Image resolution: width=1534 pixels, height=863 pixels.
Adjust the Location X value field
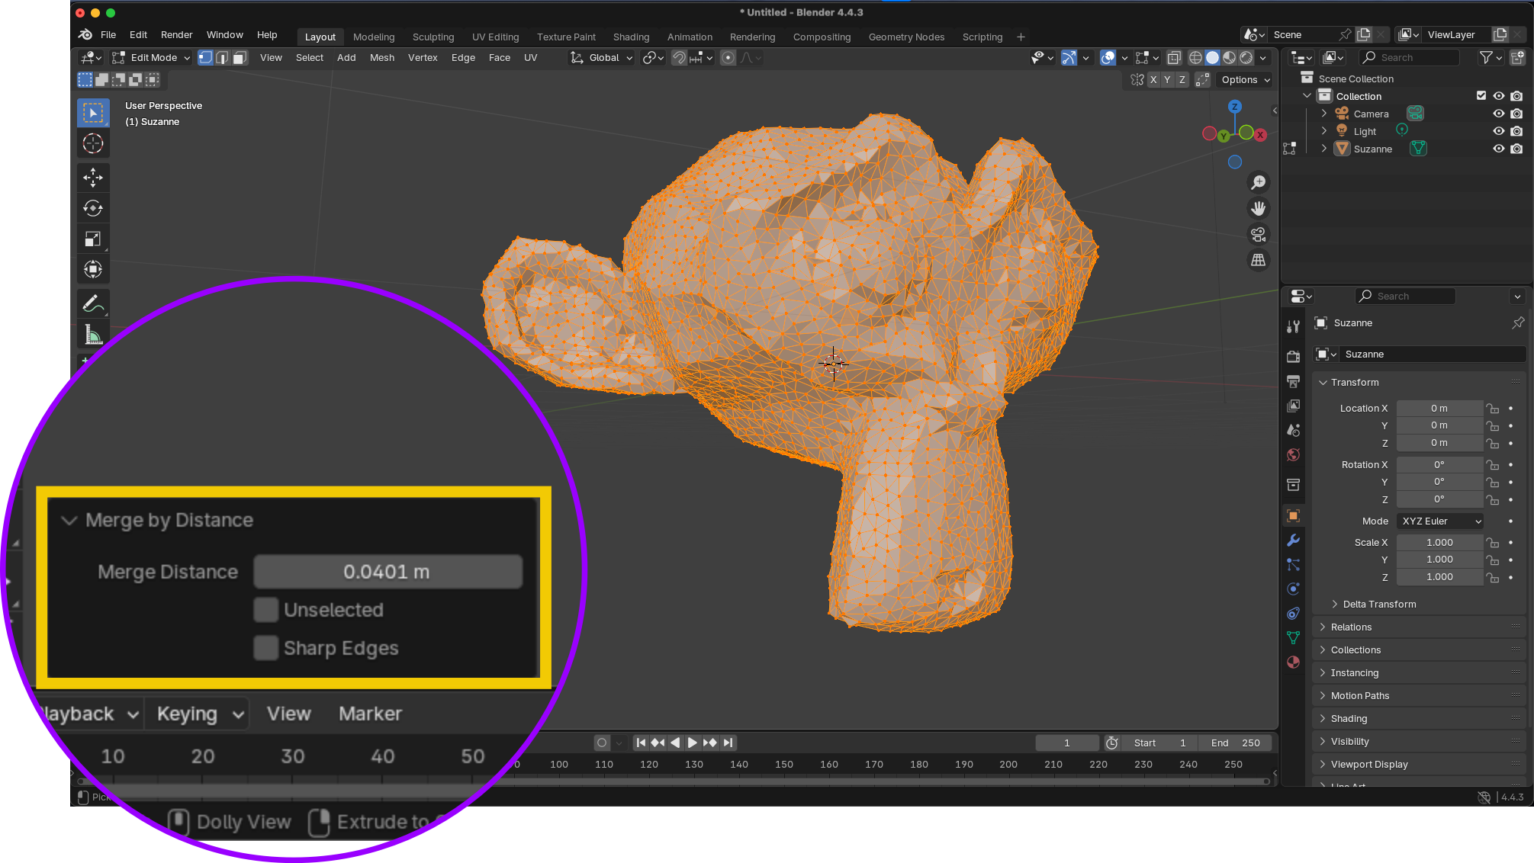[1439, 409]
